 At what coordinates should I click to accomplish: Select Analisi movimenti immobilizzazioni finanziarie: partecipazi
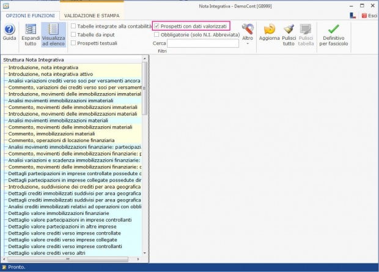[x=75, y=147]
